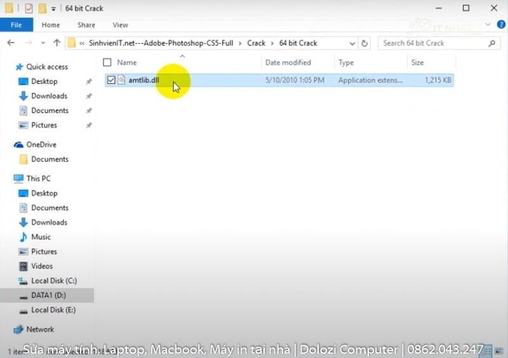Sort files by Date modified column
508x358 pixels.
pyautogui.click(x=288, y=63)
